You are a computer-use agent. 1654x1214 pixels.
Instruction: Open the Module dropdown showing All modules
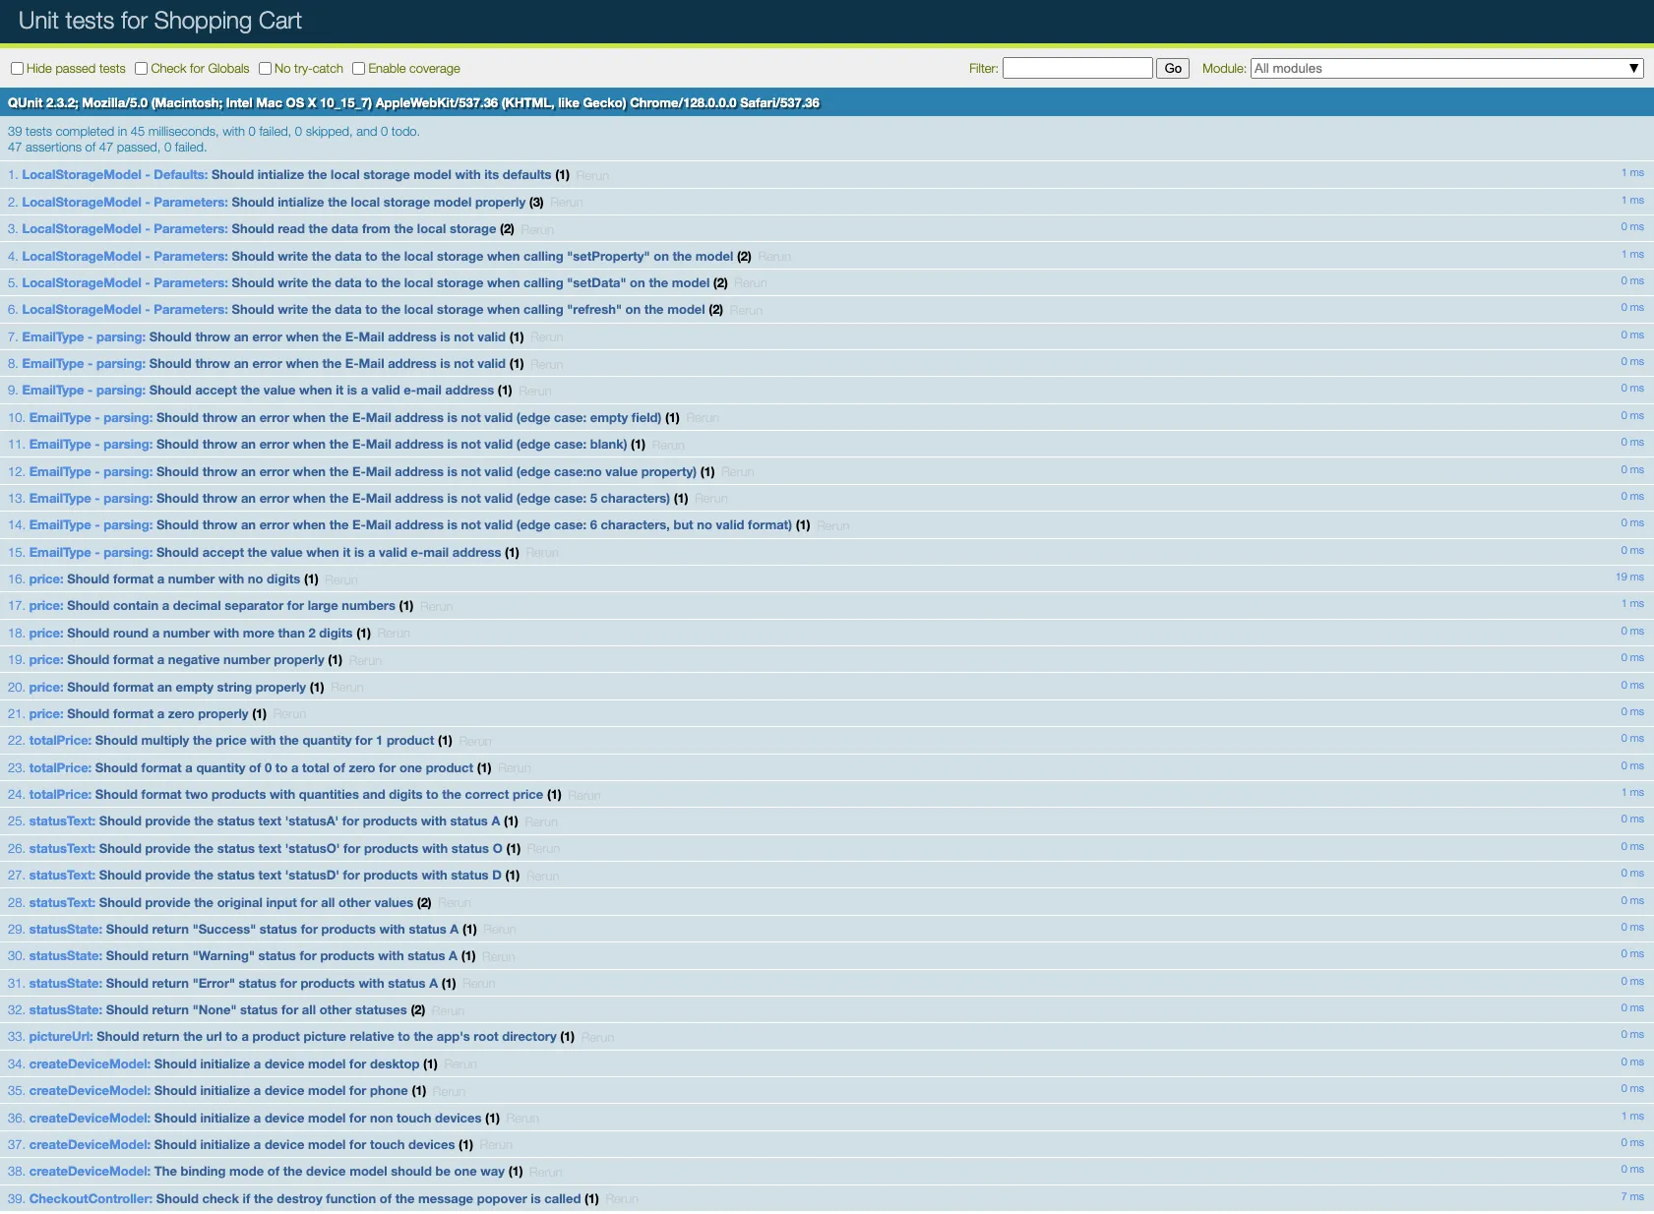click(1446, 68)
